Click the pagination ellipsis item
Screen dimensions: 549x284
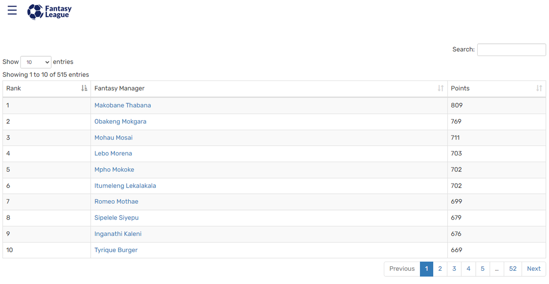coord(497,269)
